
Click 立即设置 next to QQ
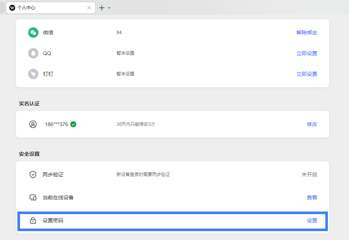(x=307, y=53)
